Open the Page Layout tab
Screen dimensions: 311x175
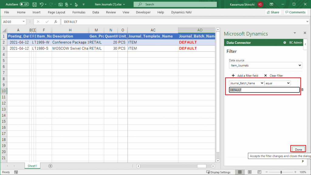pyautogui.click(x=56, y=12)
